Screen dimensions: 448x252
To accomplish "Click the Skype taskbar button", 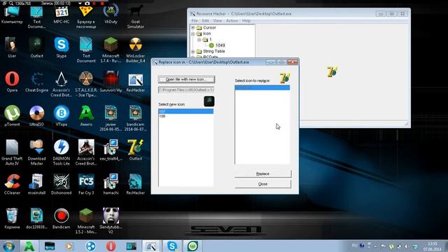I will point(172,246).
